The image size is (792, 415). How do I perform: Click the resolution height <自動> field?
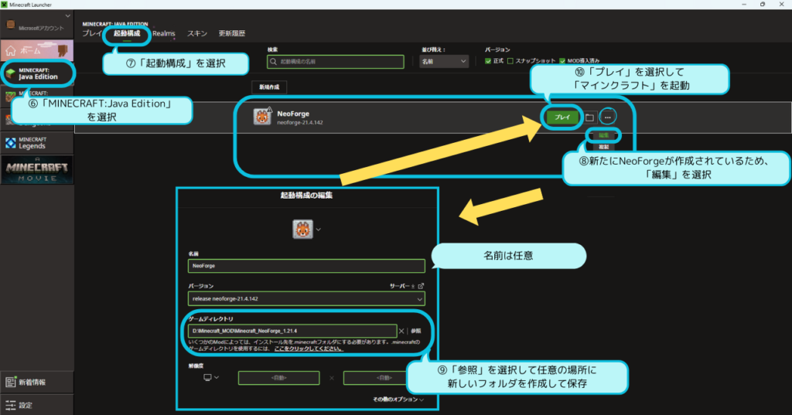pos(377,378)
